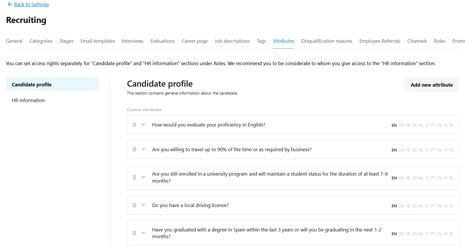Click back arrow icon beside Back to Settings

[10, 4]
